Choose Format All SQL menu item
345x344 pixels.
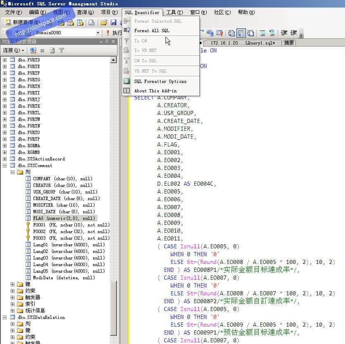coord(151,31)
